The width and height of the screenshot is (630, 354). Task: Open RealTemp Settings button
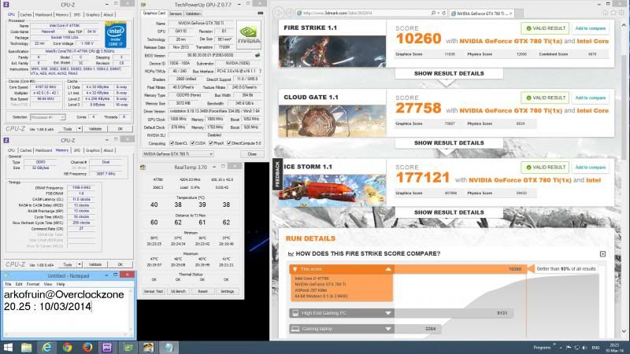(x=227, y=291)
